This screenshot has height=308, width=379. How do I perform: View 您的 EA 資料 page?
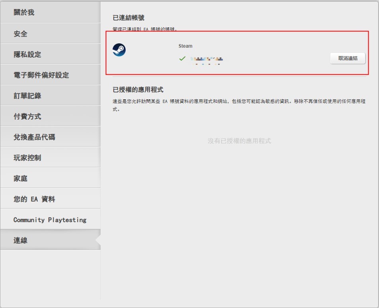34,198
